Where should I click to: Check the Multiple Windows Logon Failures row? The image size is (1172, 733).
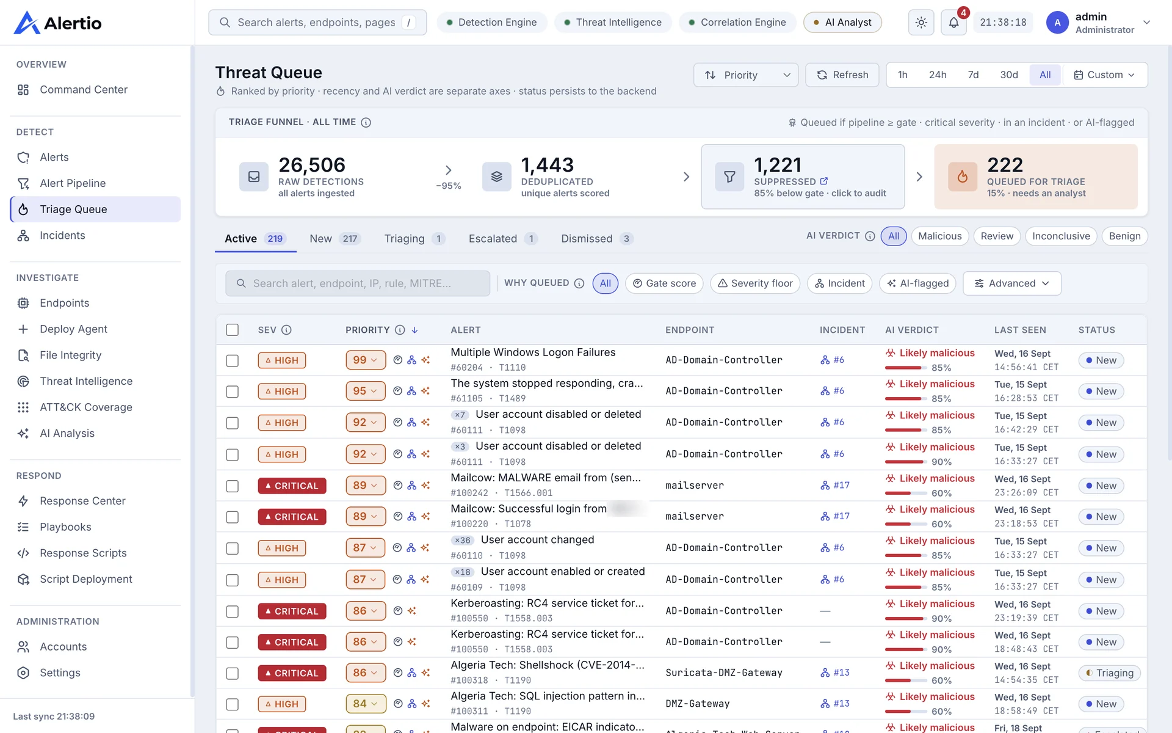coord(233,360)
